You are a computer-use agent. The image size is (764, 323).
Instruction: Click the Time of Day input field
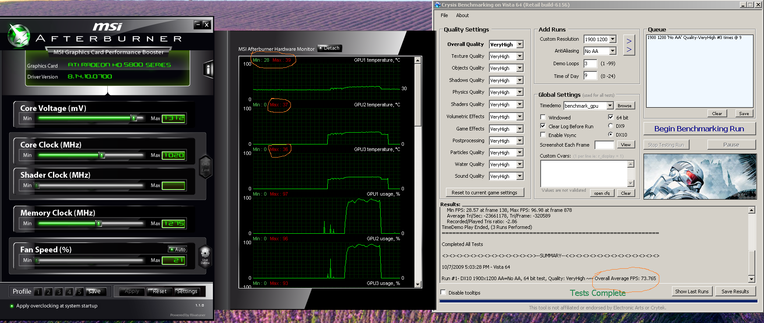pos(590,76)
